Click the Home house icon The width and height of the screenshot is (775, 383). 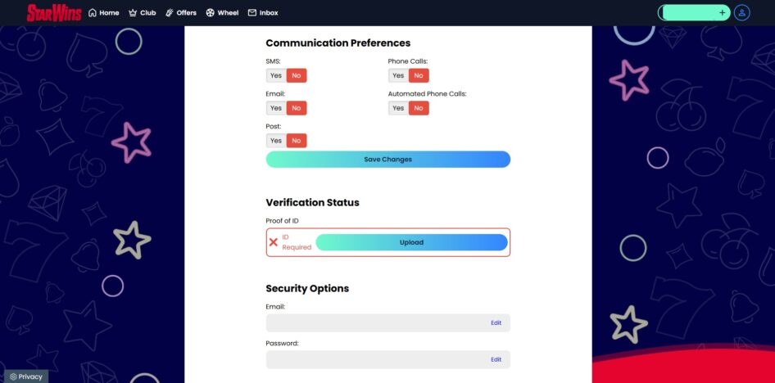[x=93, y=13]
